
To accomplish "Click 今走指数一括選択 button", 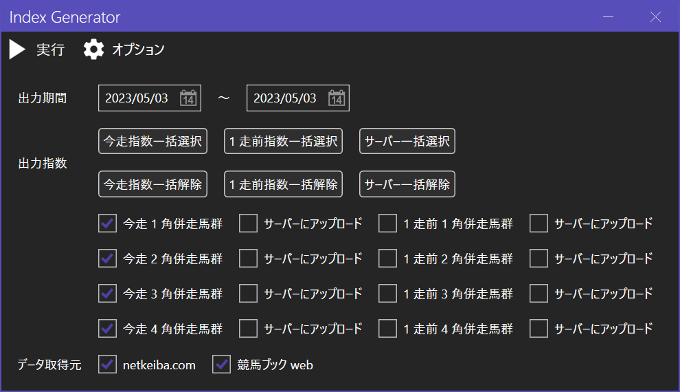I will [x=152, y=141].
